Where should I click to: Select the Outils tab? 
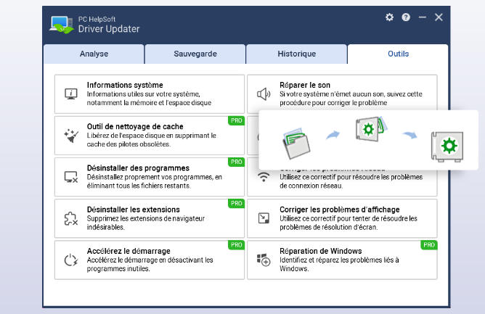click(x=398, y=54)
